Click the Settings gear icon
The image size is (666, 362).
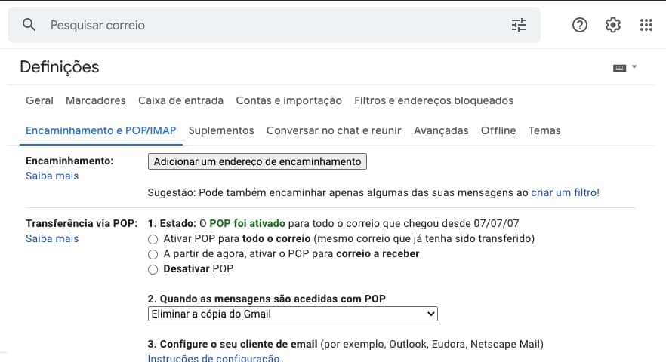click(x=613, y=25)
